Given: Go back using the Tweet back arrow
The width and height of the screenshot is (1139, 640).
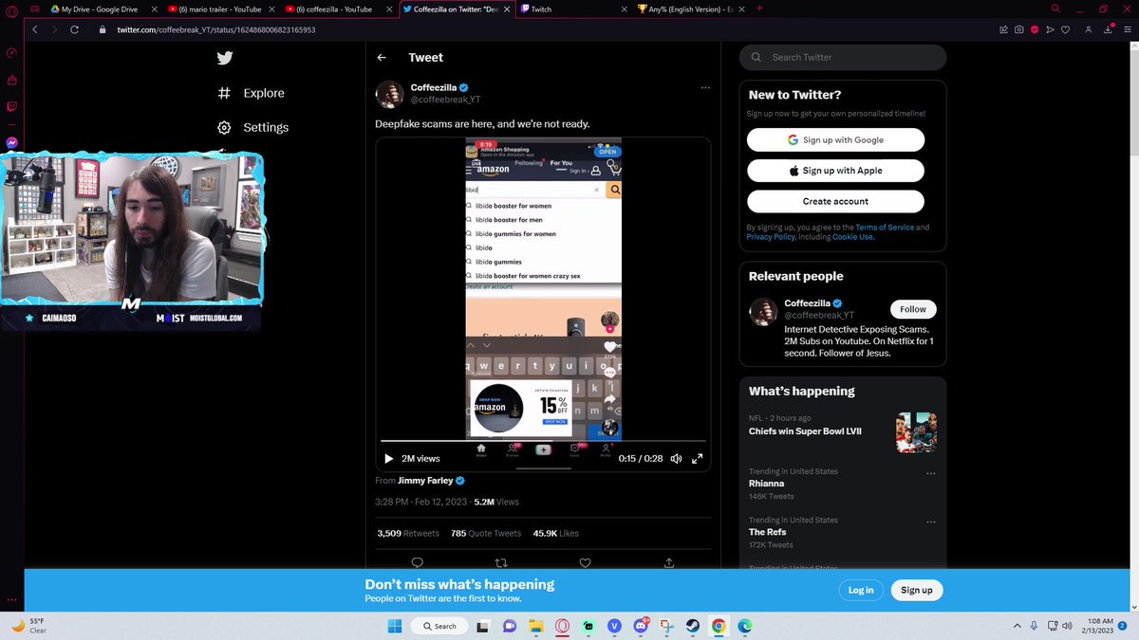Looking at the screenshot, I should coord(382,58).
